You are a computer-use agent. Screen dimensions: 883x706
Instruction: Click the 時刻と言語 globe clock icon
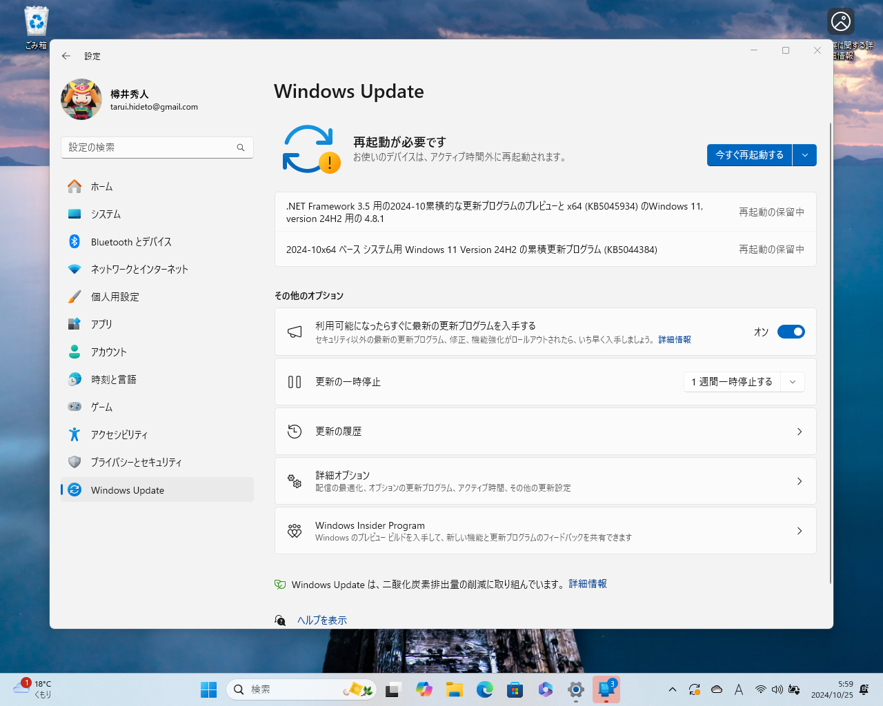[x=75, y=379]
